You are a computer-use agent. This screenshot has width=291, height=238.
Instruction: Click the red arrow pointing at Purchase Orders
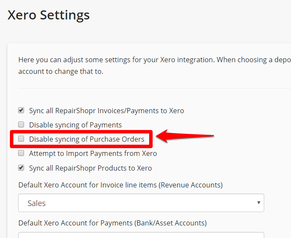[185, 136]
